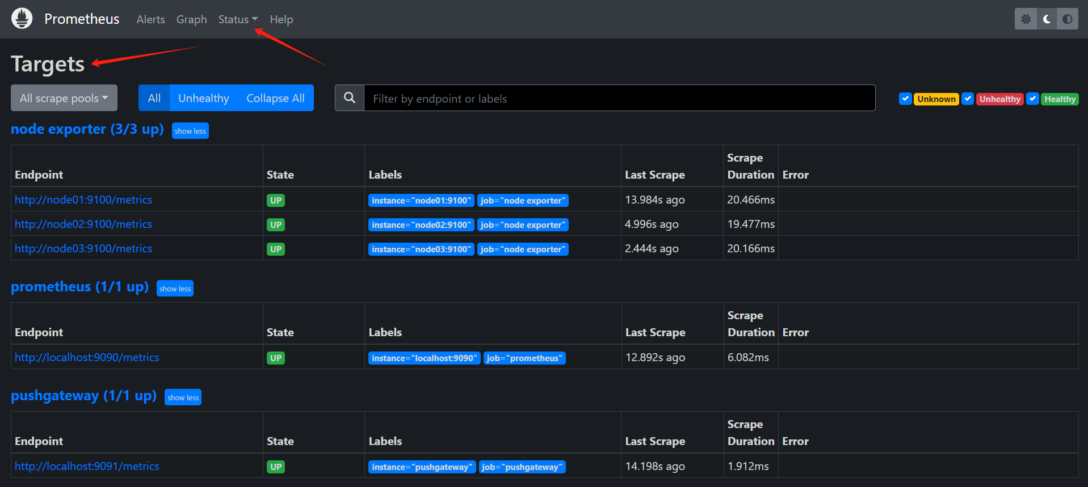Open the pushgateway (1/1 up) heading link

pos(83,396)
